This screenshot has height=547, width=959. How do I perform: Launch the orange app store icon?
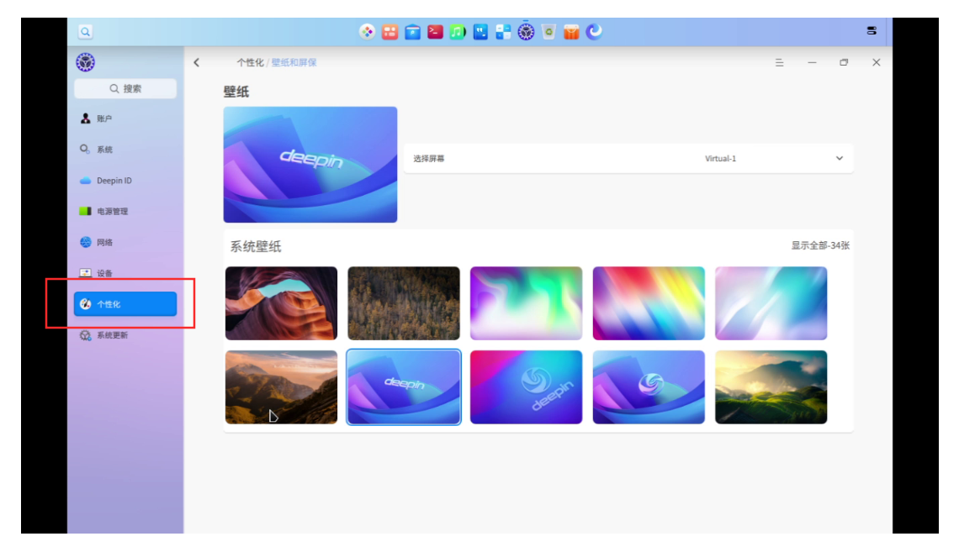coord(571,32)
